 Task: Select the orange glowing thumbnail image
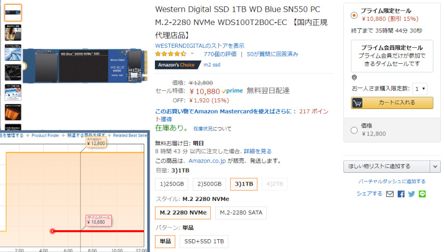pyautogui.click(x=13, y=112)
